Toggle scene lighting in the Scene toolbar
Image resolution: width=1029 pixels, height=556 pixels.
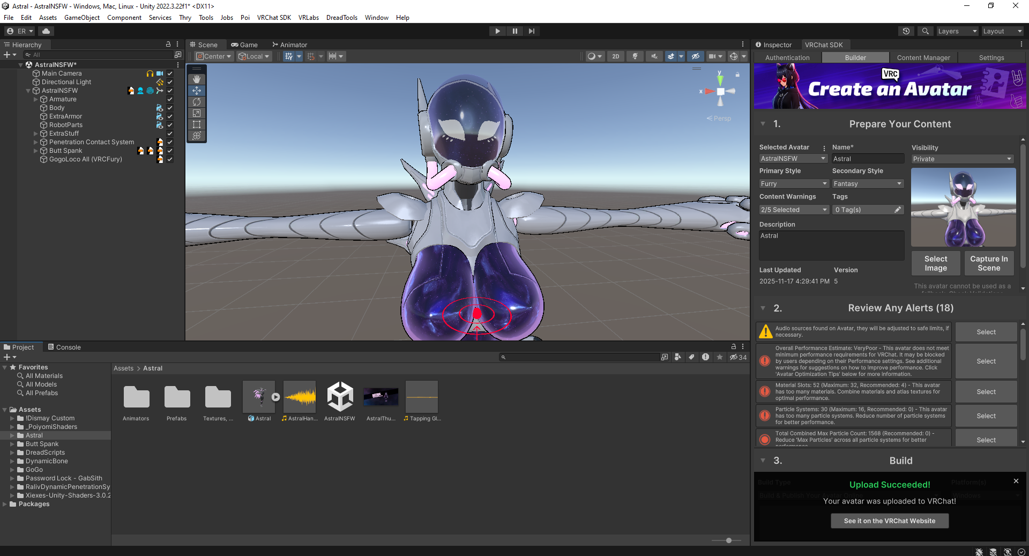635,56
